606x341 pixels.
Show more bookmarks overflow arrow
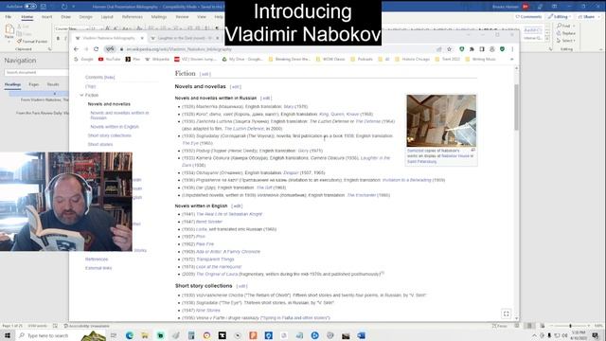pos(512,59)
